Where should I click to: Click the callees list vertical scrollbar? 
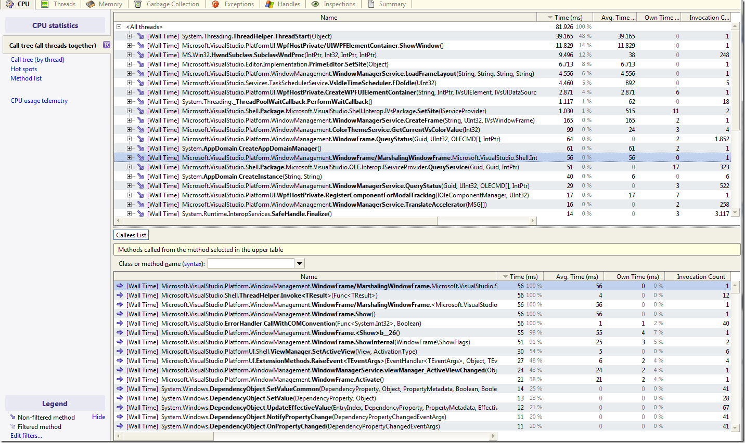(x=735, y=356)
